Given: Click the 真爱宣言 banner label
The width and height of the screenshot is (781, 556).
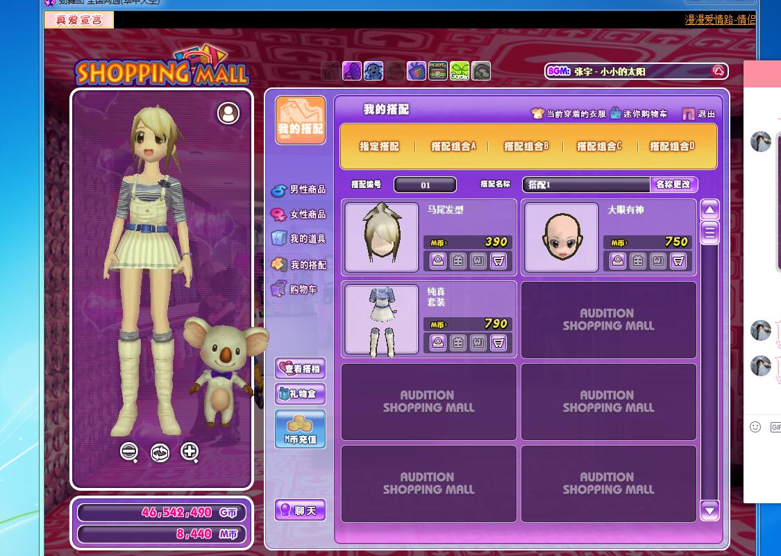Looking at the screenshot, I should (79, 19).
